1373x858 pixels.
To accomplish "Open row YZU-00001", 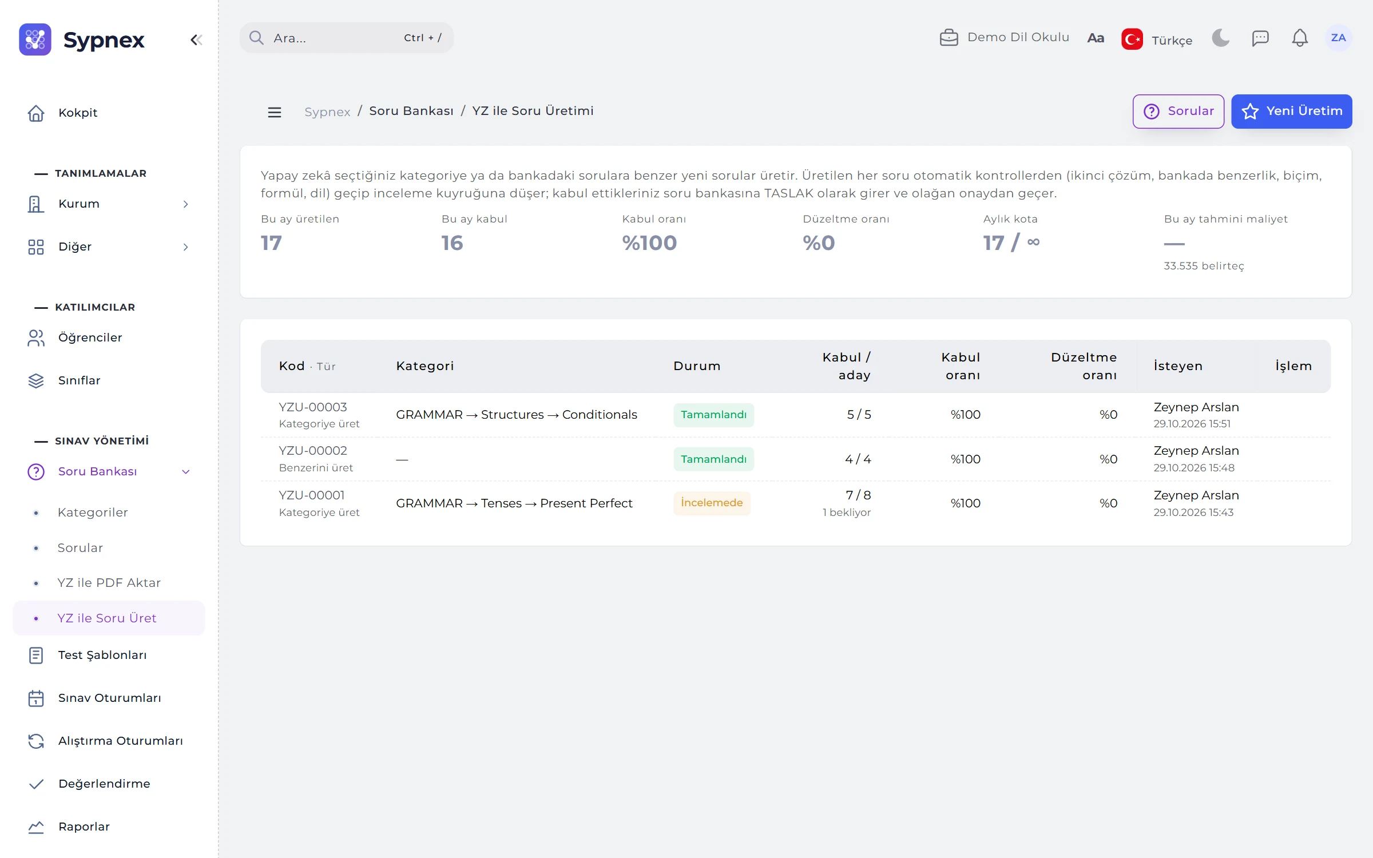I will [x=795, y=503].
